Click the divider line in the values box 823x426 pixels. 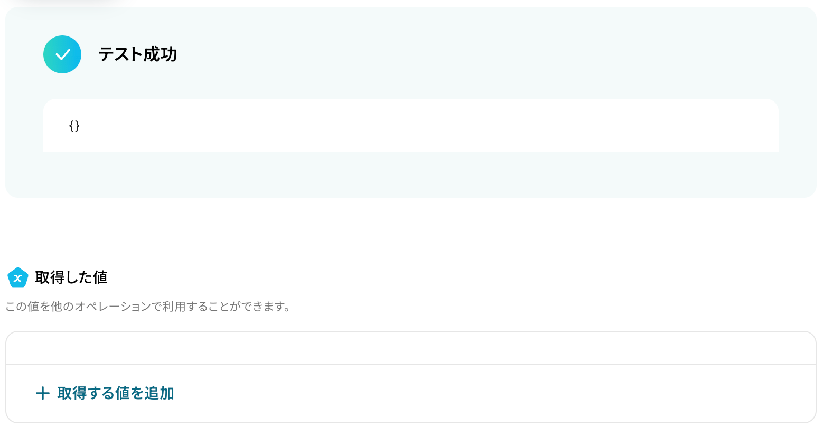(x=411, y=364)
